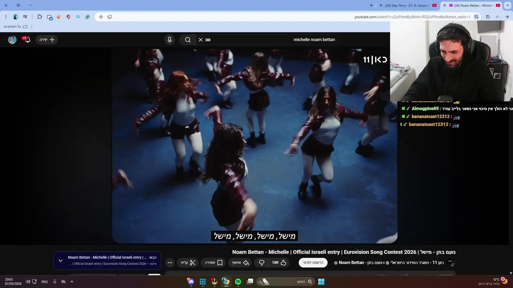Open Discord from the taskbar

pos(191,282)
